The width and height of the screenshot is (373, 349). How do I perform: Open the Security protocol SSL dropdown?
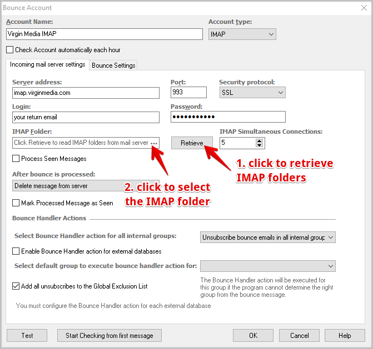click(x=252, y=92)
